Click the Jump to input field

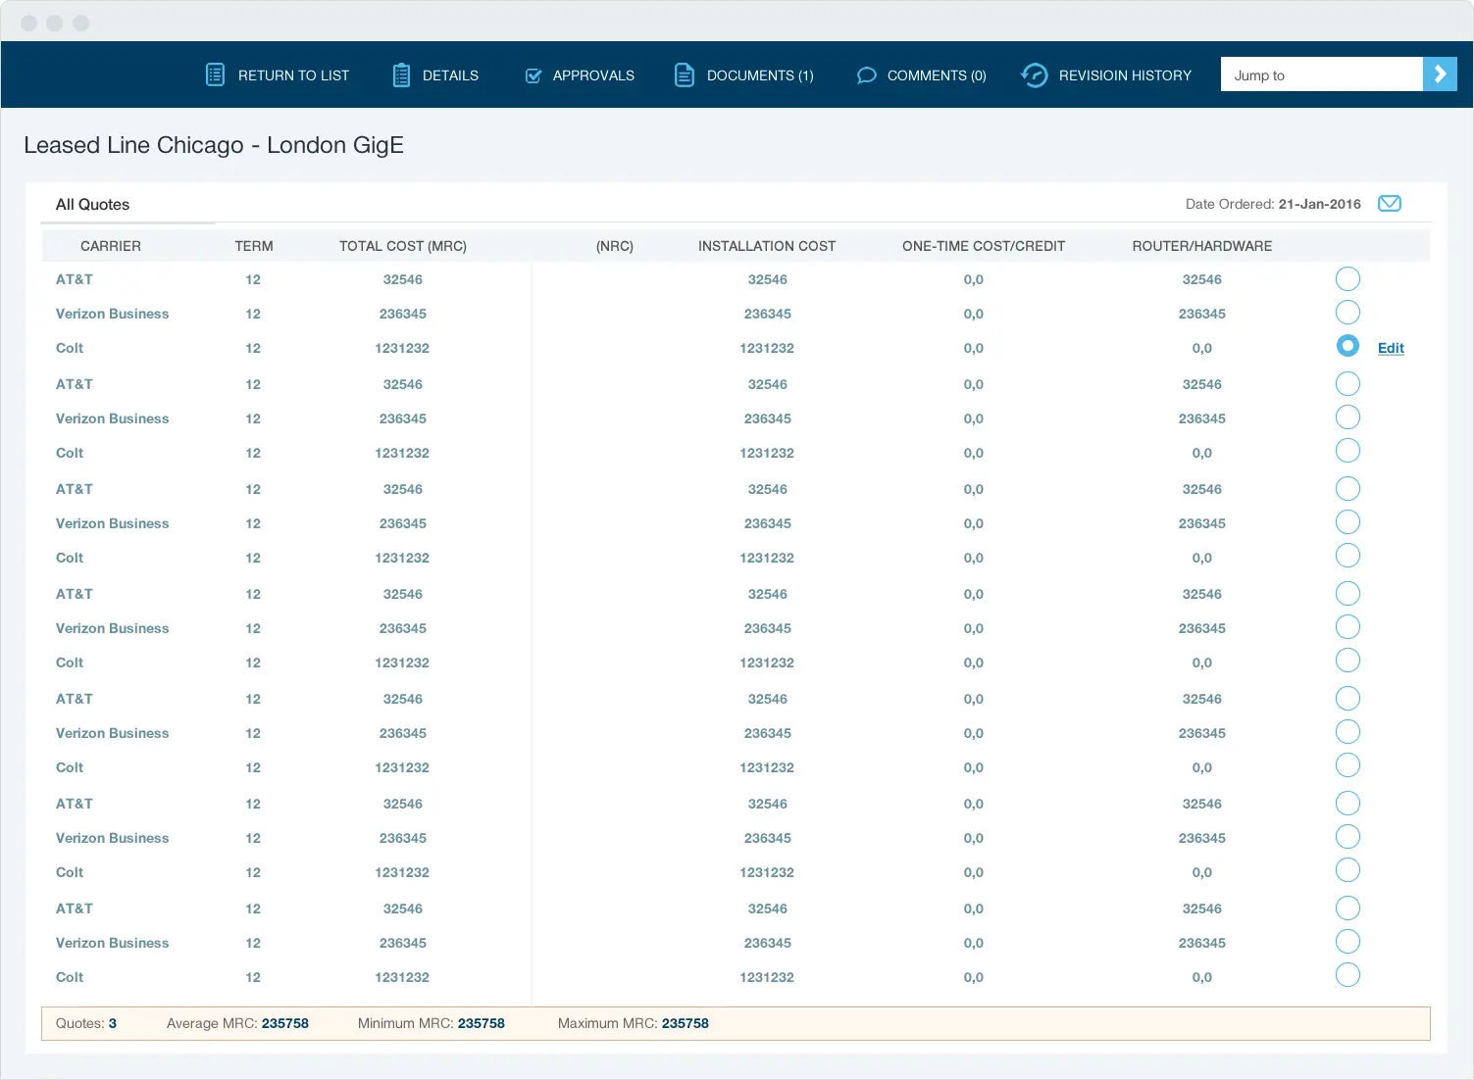(1321, 74)
